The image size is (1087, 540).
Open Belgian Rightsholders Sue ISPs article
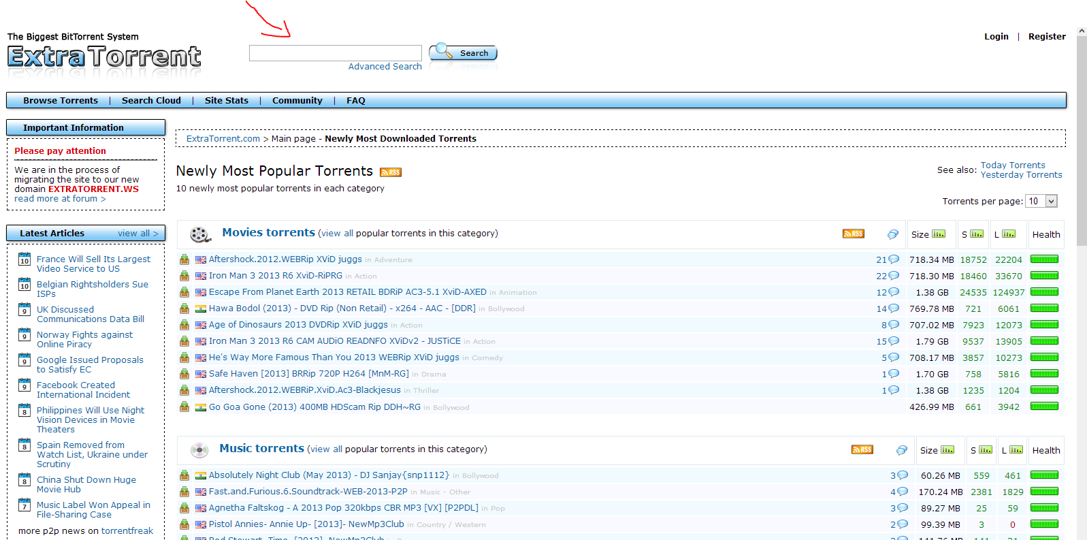coord(93,289)
